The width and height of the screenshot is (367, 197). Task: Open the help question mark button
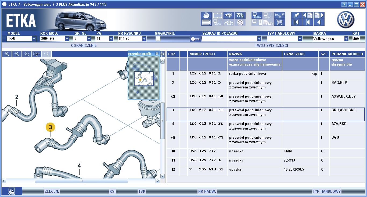(x=344, y=4)
